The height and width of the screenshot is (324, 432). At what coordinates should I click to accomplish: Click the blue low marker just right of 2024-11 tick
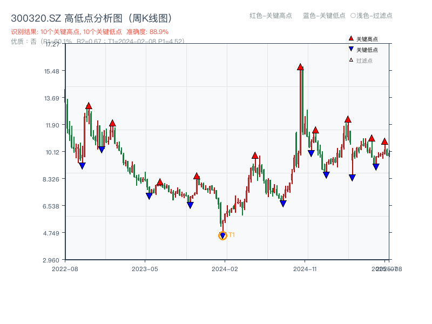point(311,153)
